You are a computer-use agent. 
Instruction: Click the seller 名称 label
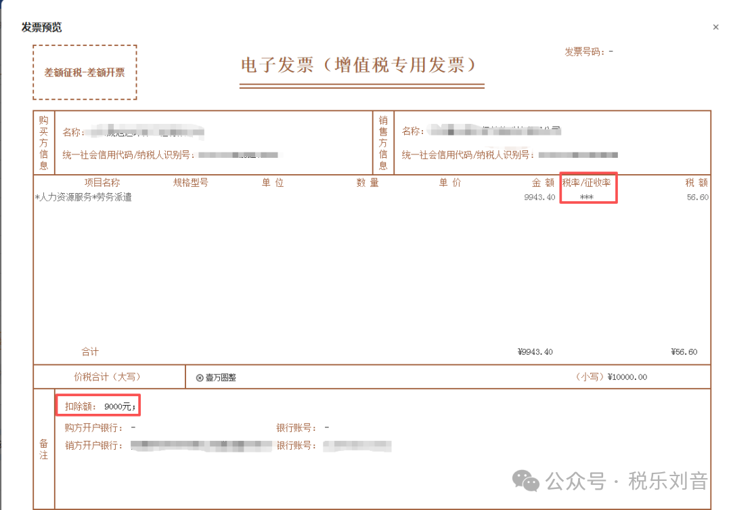point(413,131)
